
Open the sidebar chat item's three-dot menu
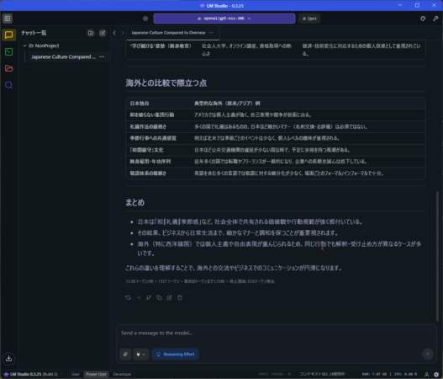pos(102,57)
